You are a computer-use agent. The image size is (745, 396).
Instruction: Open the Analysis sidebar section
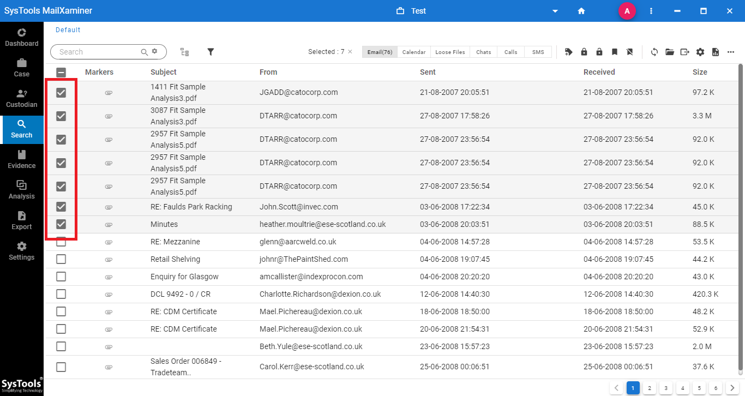(22, 190)
